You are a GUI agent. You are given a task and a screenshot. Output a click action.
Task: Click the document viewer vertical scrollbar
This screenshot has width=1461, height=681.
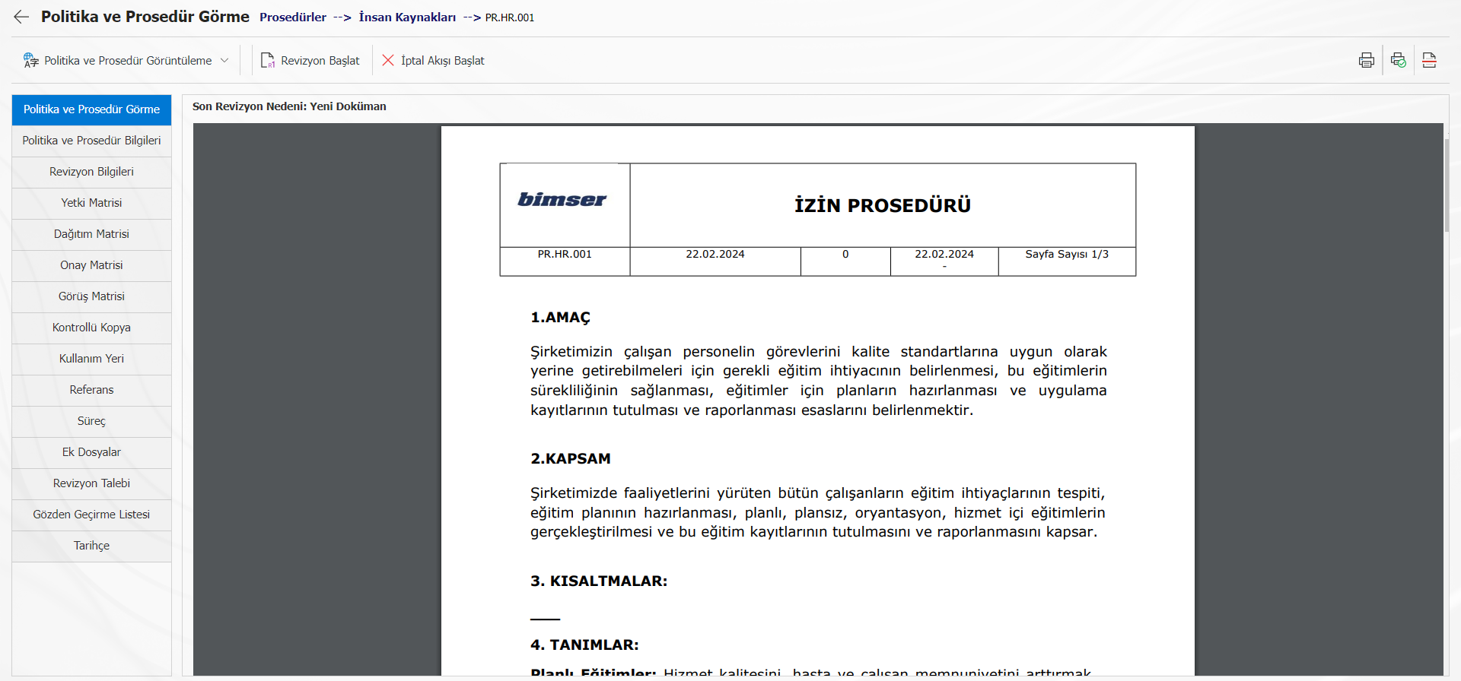1447,185
